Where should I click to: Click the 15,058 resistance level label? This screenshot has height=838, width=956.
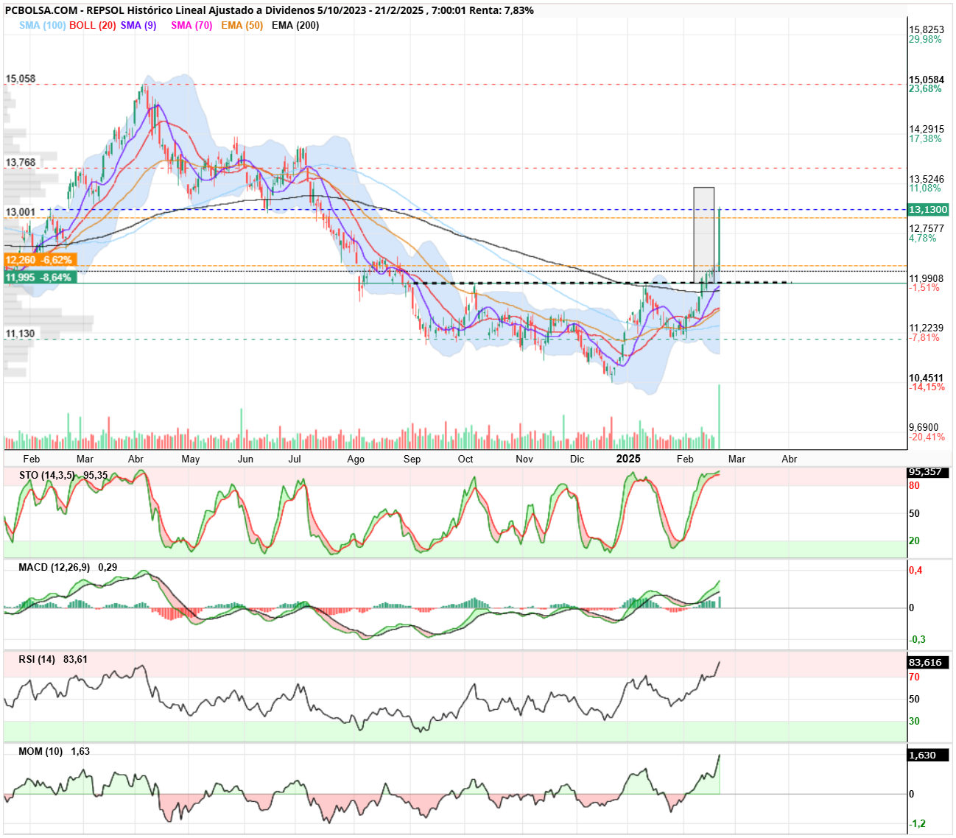click(x=21, y=79)
